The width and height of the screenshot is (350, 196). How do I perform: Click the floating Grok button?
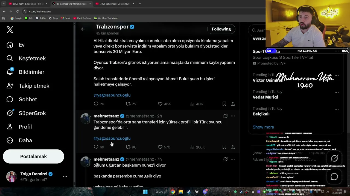[x=334, y=158]
